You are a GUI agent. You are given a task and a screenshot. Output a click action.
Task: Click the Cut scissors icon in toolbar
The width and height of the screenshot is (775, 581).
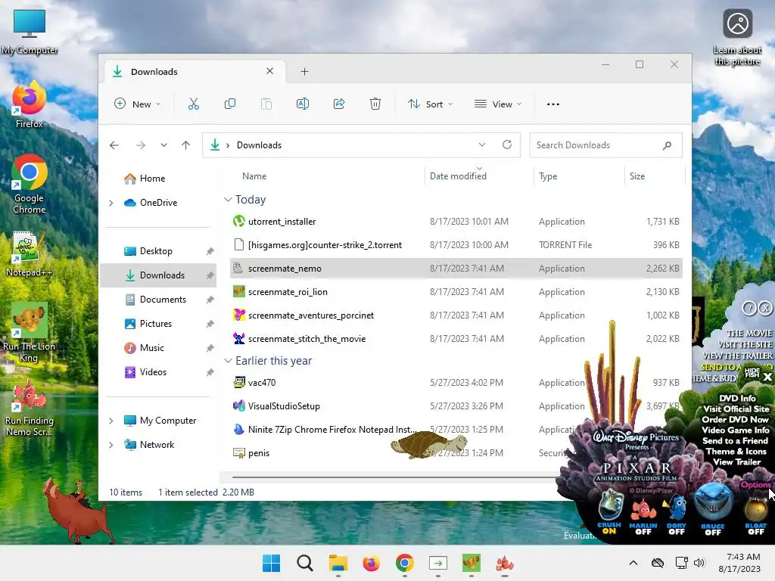coord(193,104)
